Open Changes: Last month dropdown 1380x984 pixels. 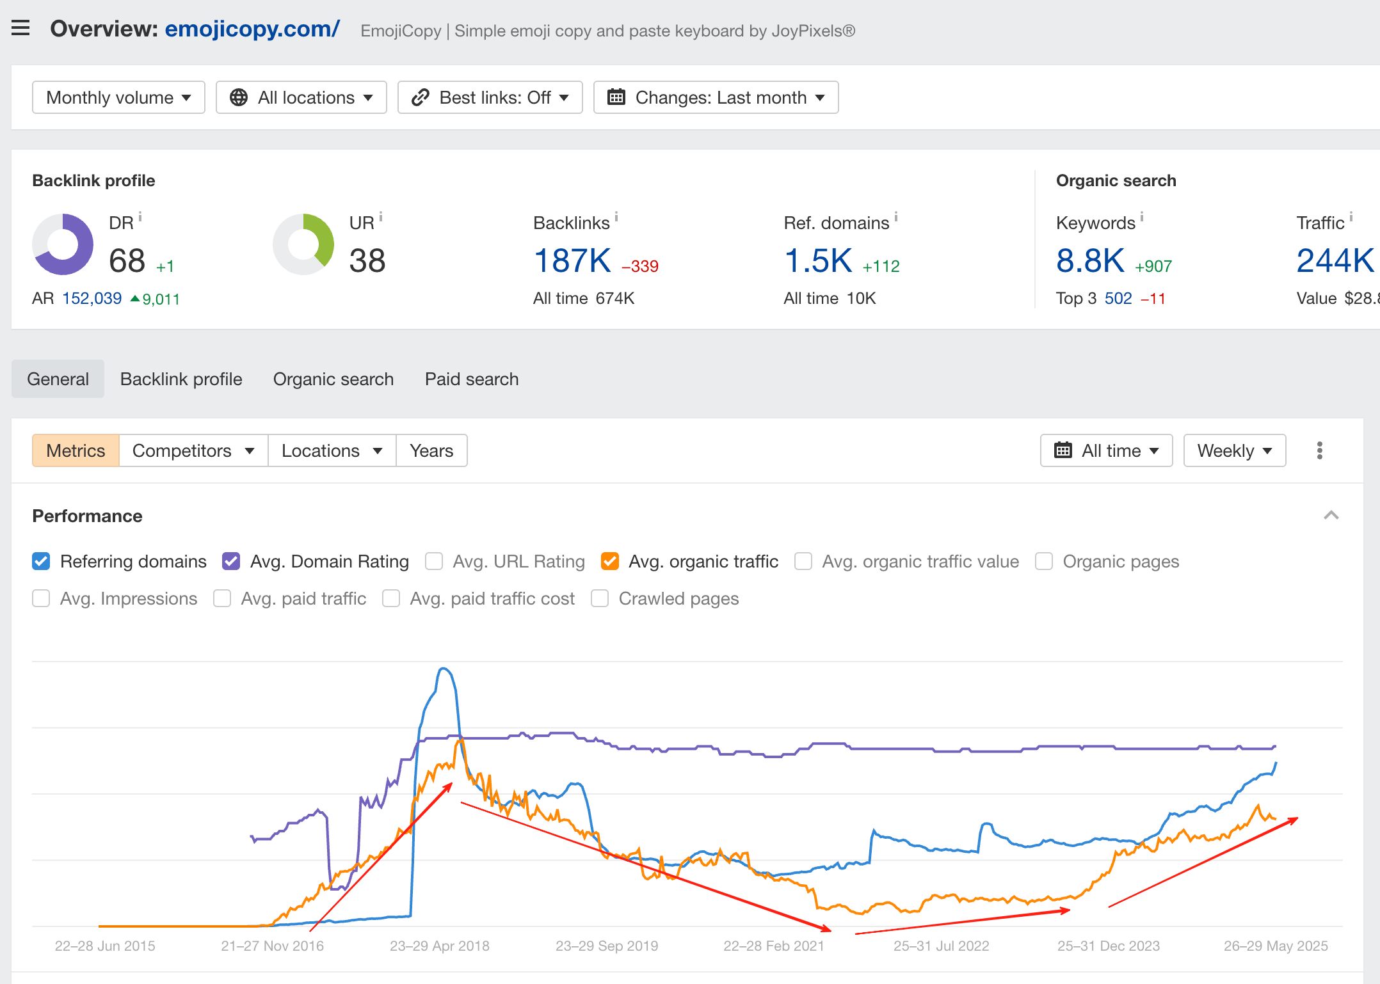point(716,97)
